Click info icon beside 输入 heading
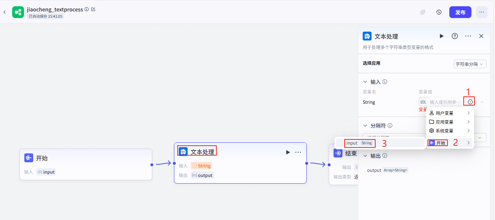Image resolution: width=495 pixels, height=220 pixels. (385, 82)
